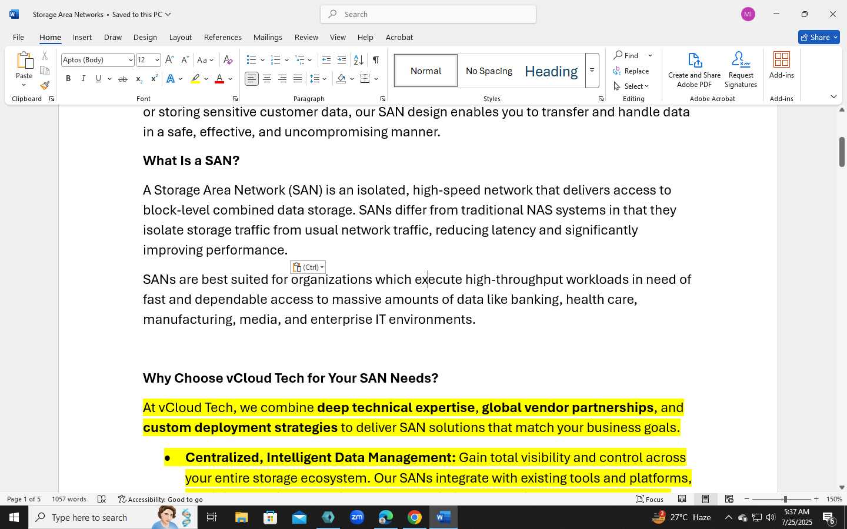847x529 pixels.
Task: Center align the text
Action: coord(267,79)
